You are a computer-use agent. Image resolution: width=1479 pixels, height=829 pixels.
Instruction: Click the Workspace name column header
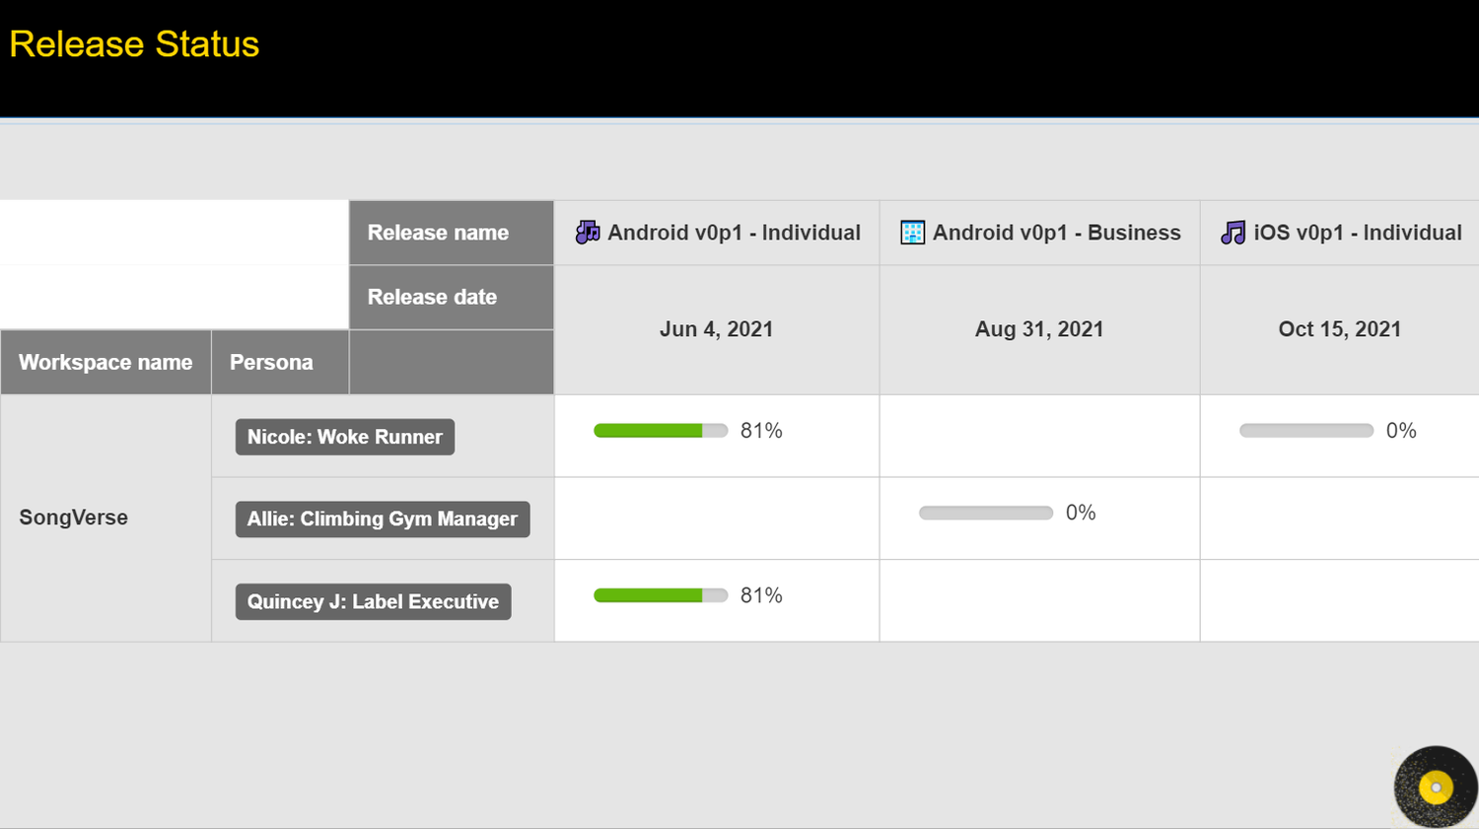(x=106, y=362)
